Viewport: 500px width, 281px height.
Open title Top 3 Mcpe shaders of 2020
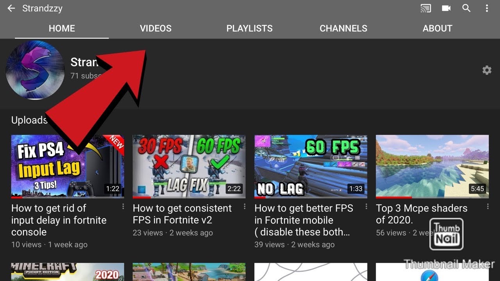coord(421,214)
